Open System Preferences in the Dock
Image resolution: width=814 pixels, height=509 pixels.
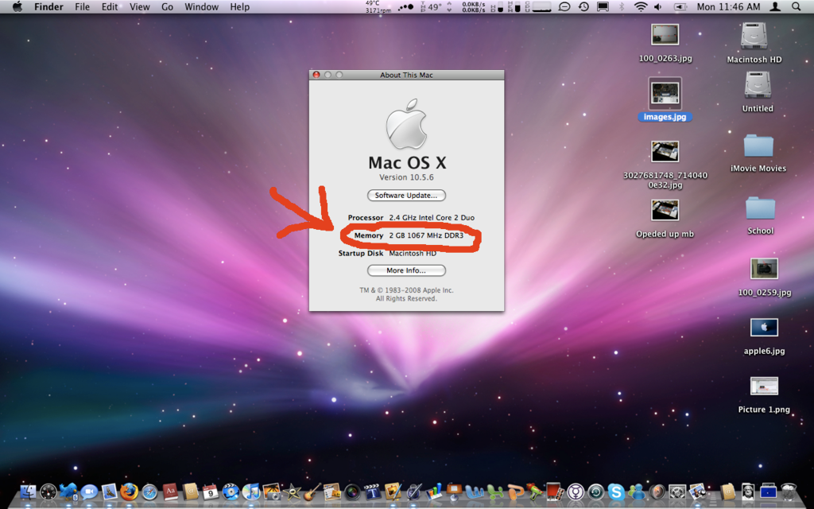[x=677, y=492]
